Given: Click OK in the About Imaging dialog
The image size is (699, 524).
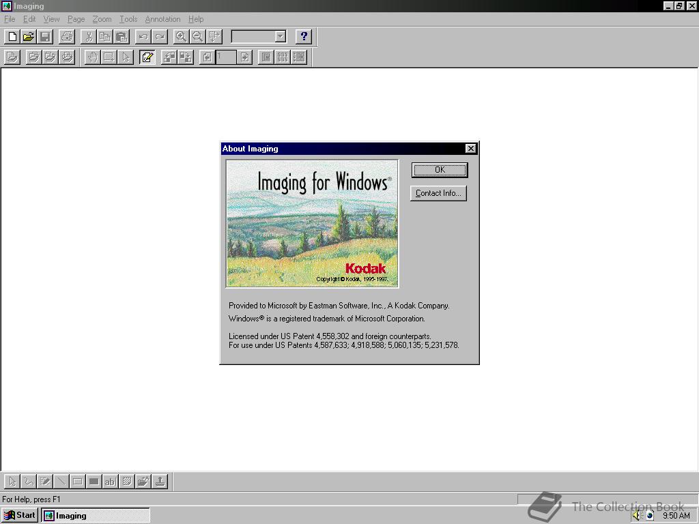Looking at the screenshot, I should (440, 170).
